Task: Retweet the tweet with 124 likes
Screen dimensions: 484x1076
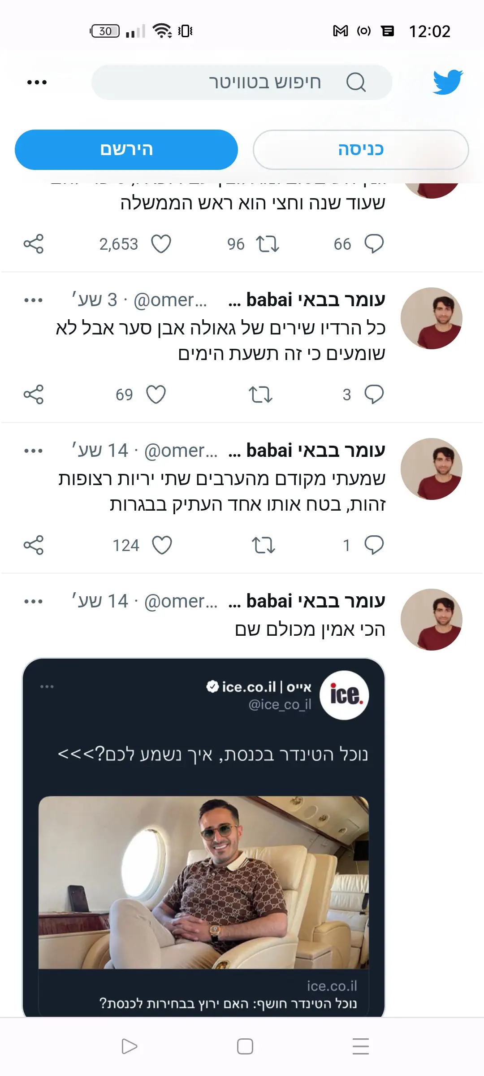Action: [263, 545]
